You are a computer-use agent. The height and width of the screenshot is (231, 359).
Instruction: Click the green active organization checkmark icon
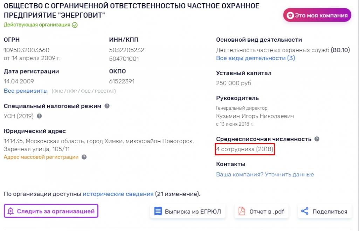click(75, 25)
